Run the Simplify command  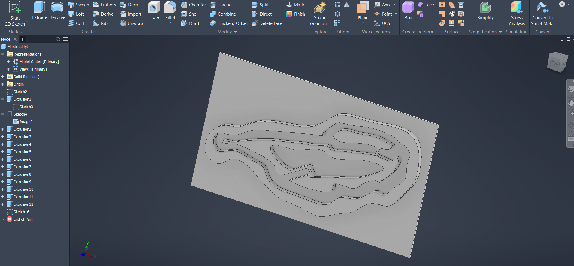tap(486, 11)
